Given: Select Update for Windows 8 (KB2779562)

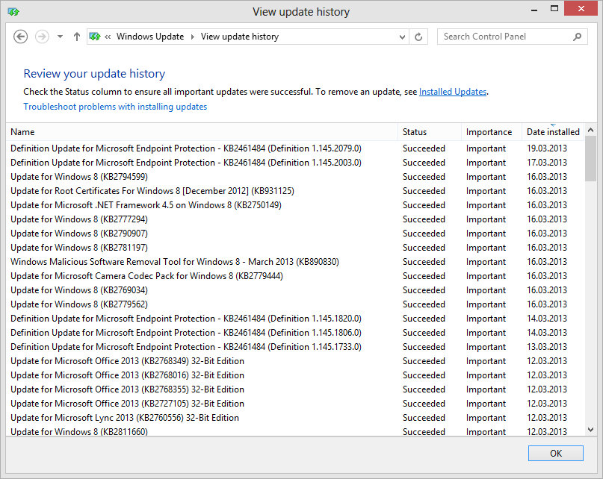Looking at the screenshot, I should pos(295,305).
